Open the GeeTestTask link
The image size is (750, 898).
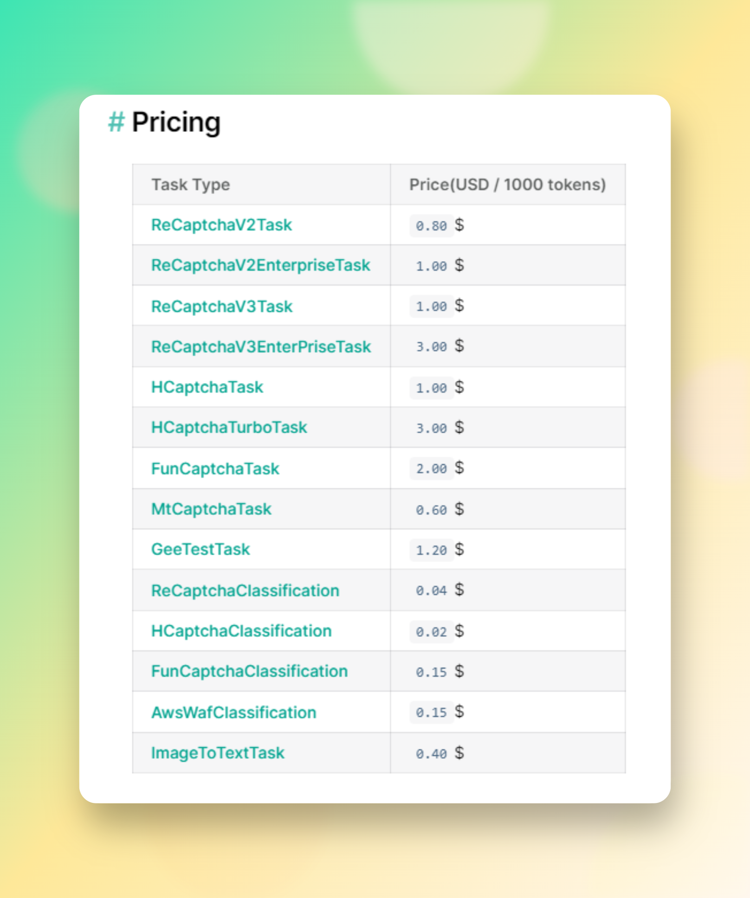click(x=200, y=549)
